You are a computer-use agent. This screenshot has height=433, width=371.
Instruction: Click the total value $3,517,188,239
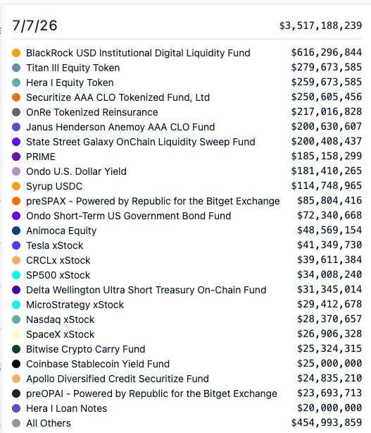coord(320,25)
